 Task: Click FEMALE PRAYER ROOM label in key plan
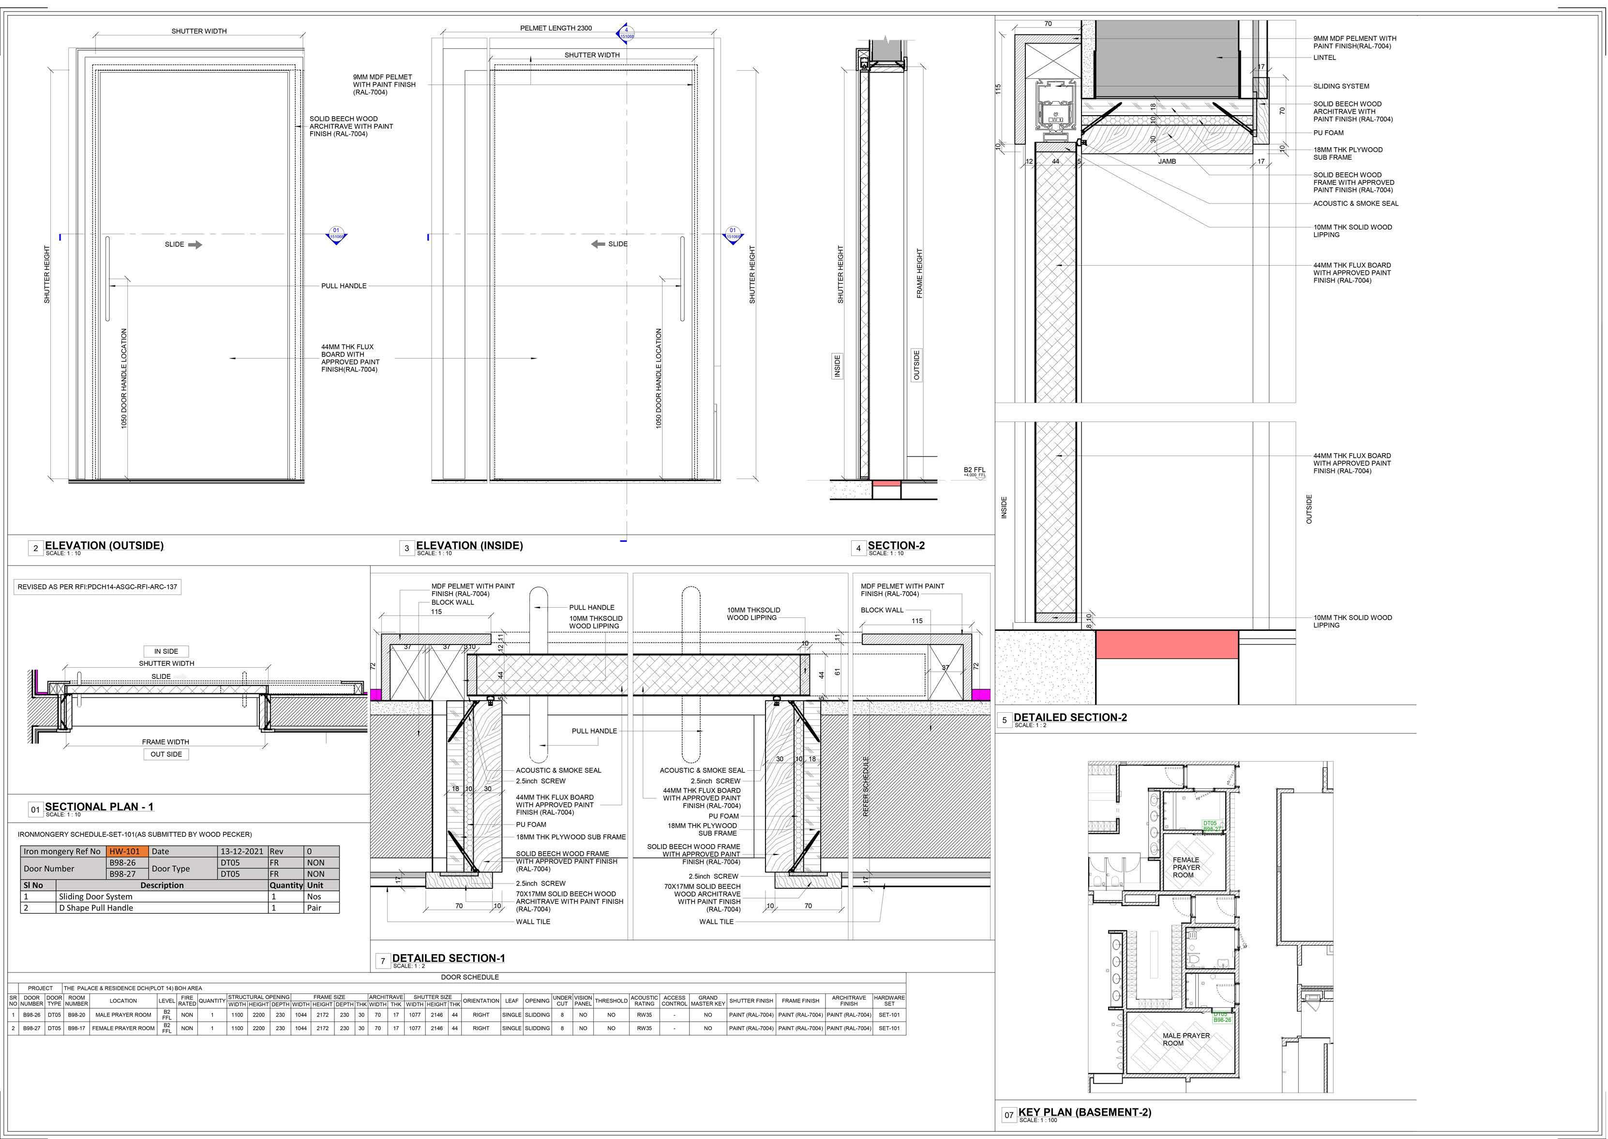pyautogui.click(x=1186, y=868)
